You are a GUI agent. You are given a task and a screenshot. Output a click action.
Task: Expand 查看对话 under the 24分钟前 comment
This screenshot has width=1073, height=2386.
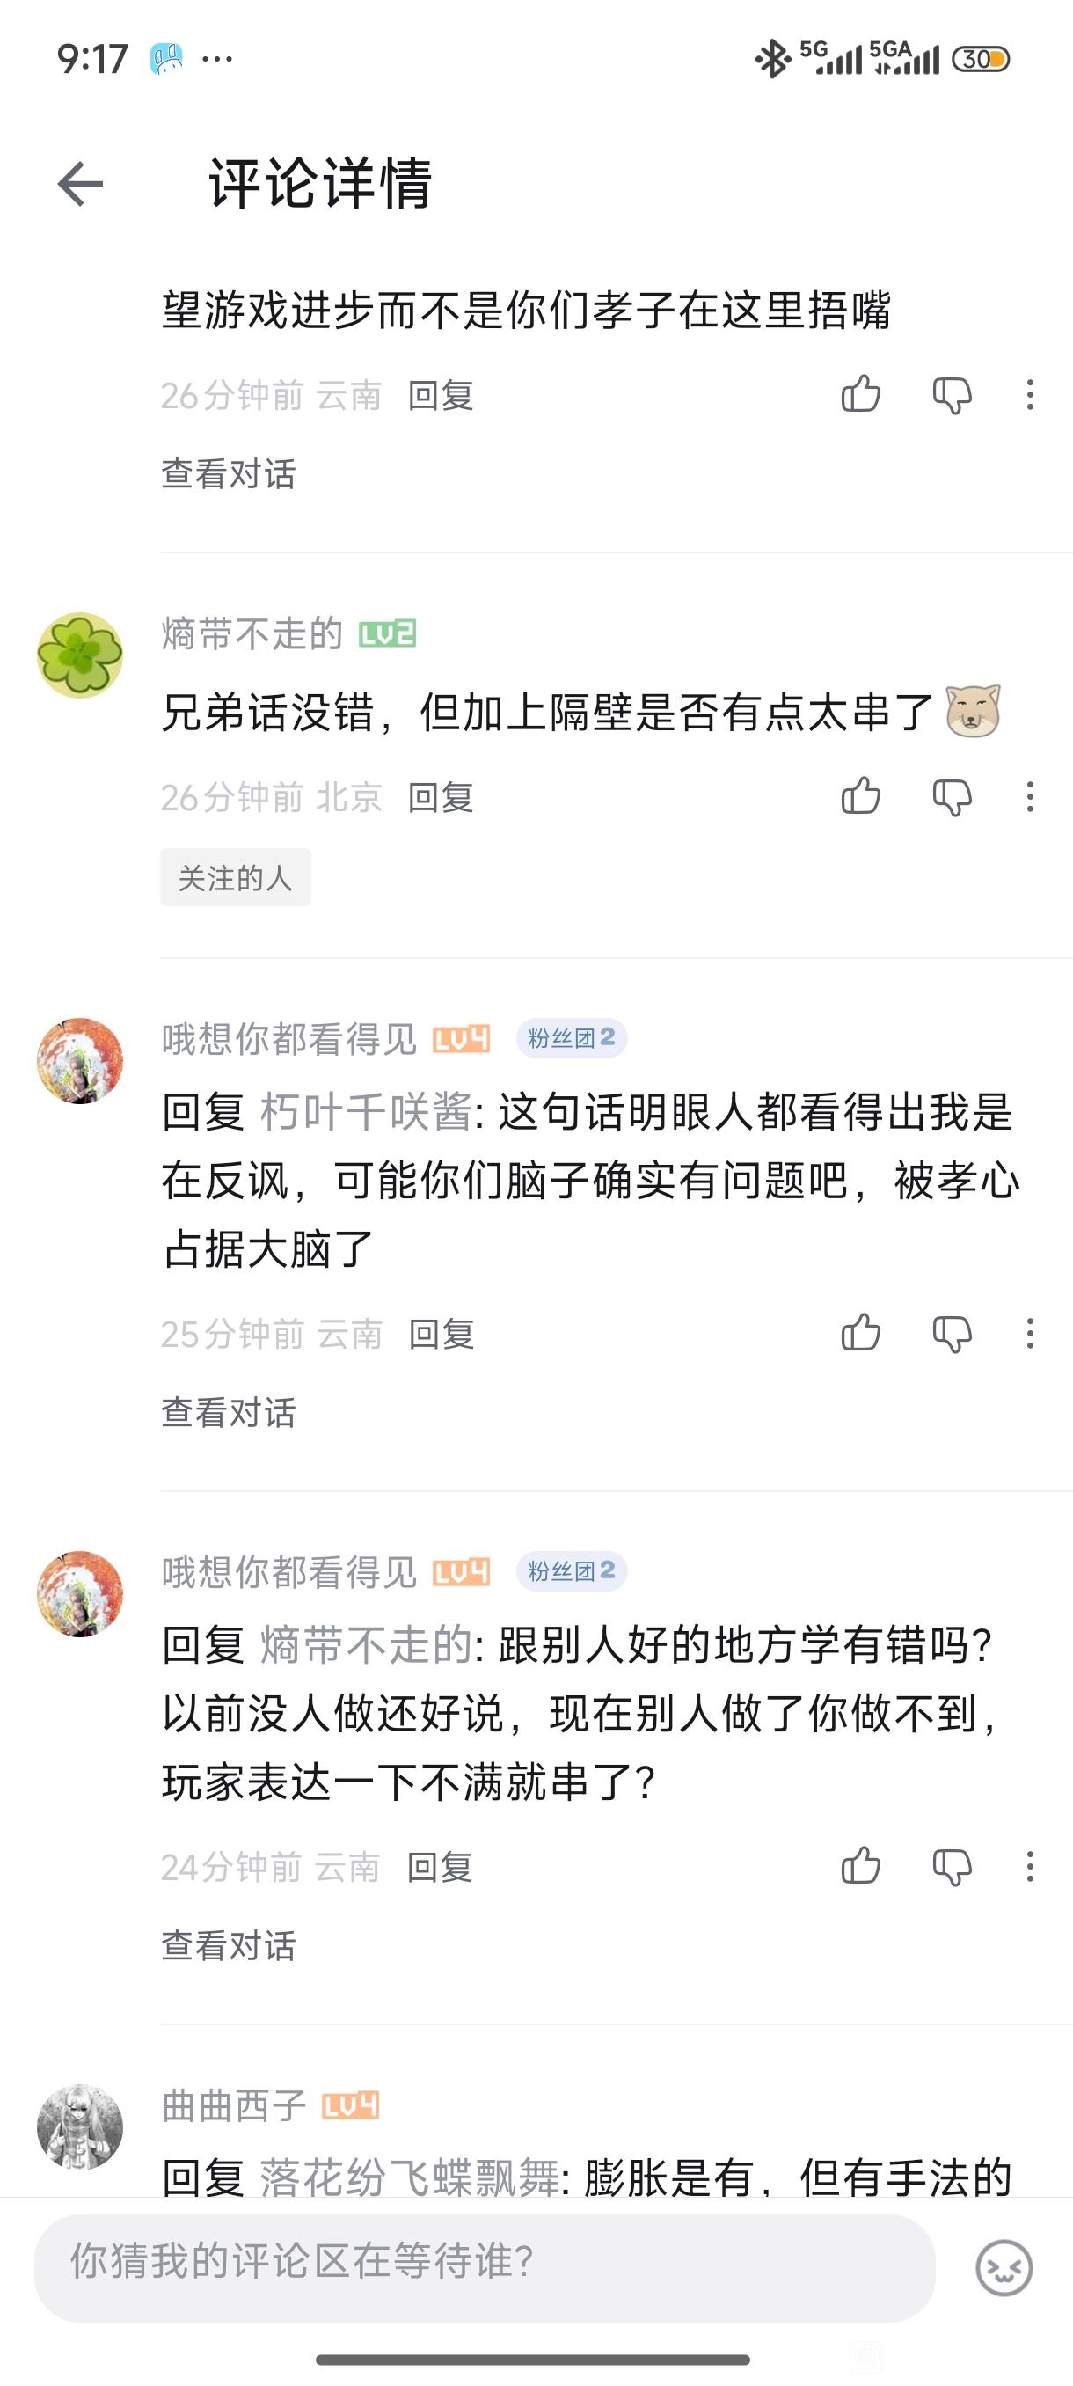tap(228, 1945)
